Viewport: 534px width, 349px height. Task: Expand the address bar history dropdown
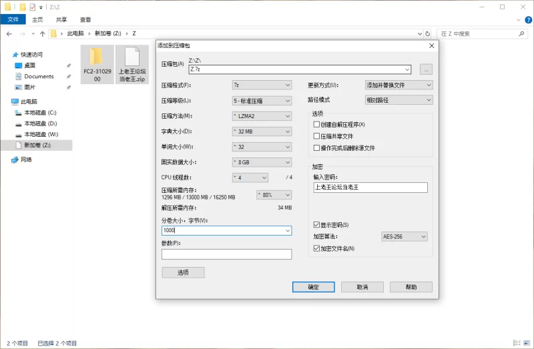click(420, 34)
